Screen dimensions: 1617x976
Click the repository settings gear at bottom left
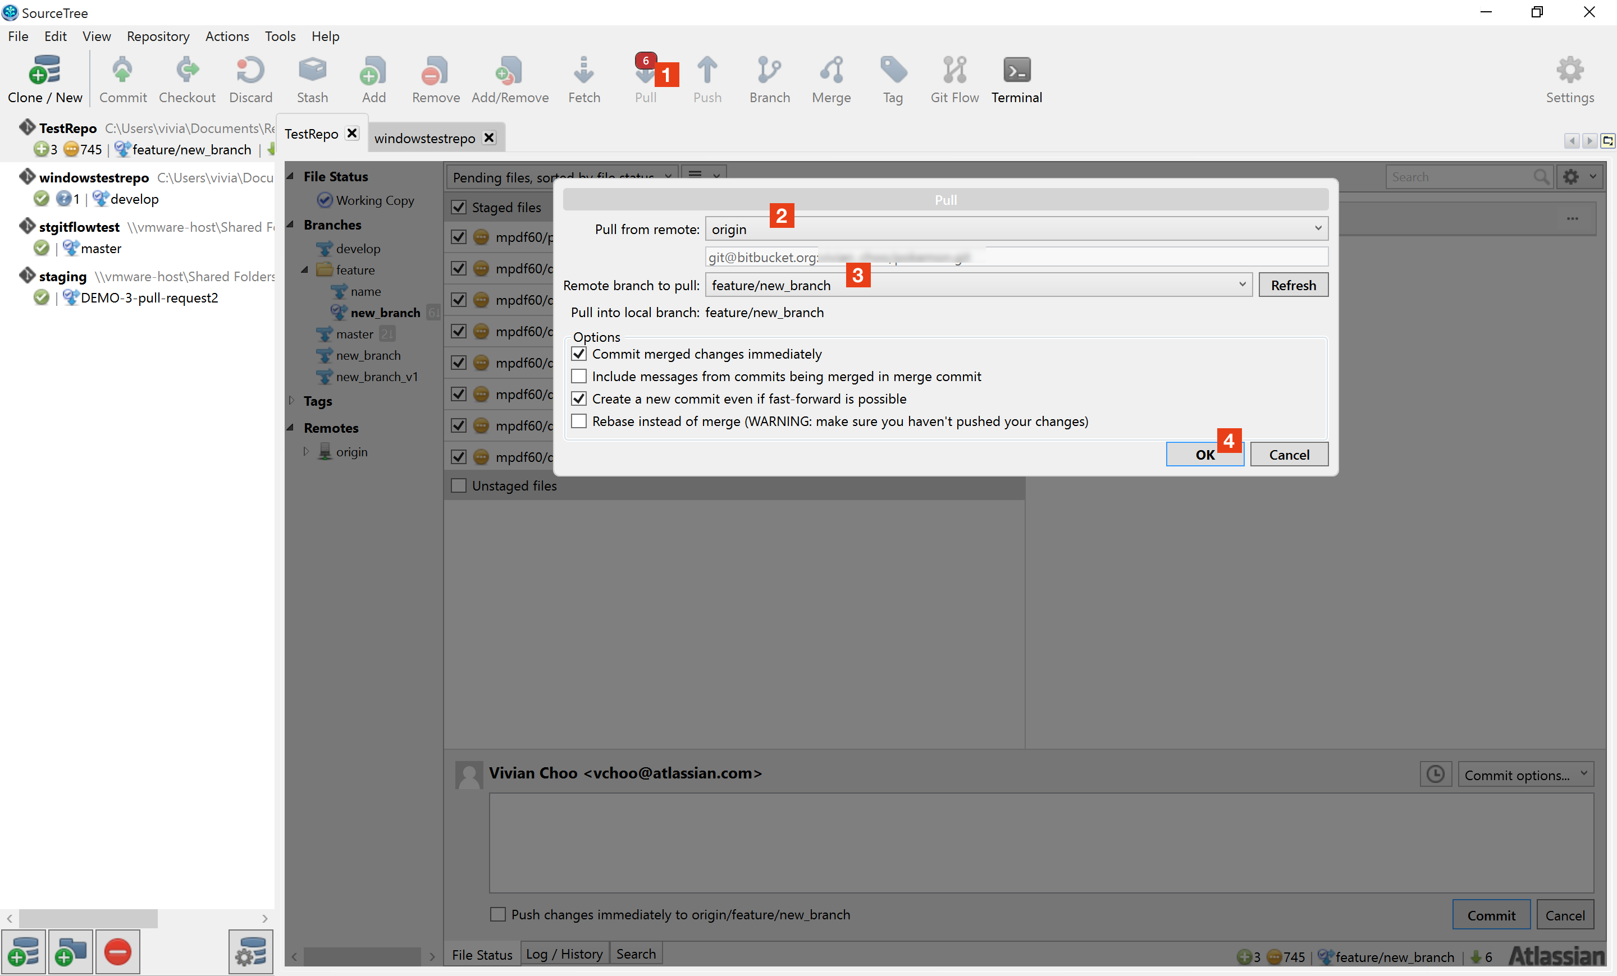coord(252,952)
